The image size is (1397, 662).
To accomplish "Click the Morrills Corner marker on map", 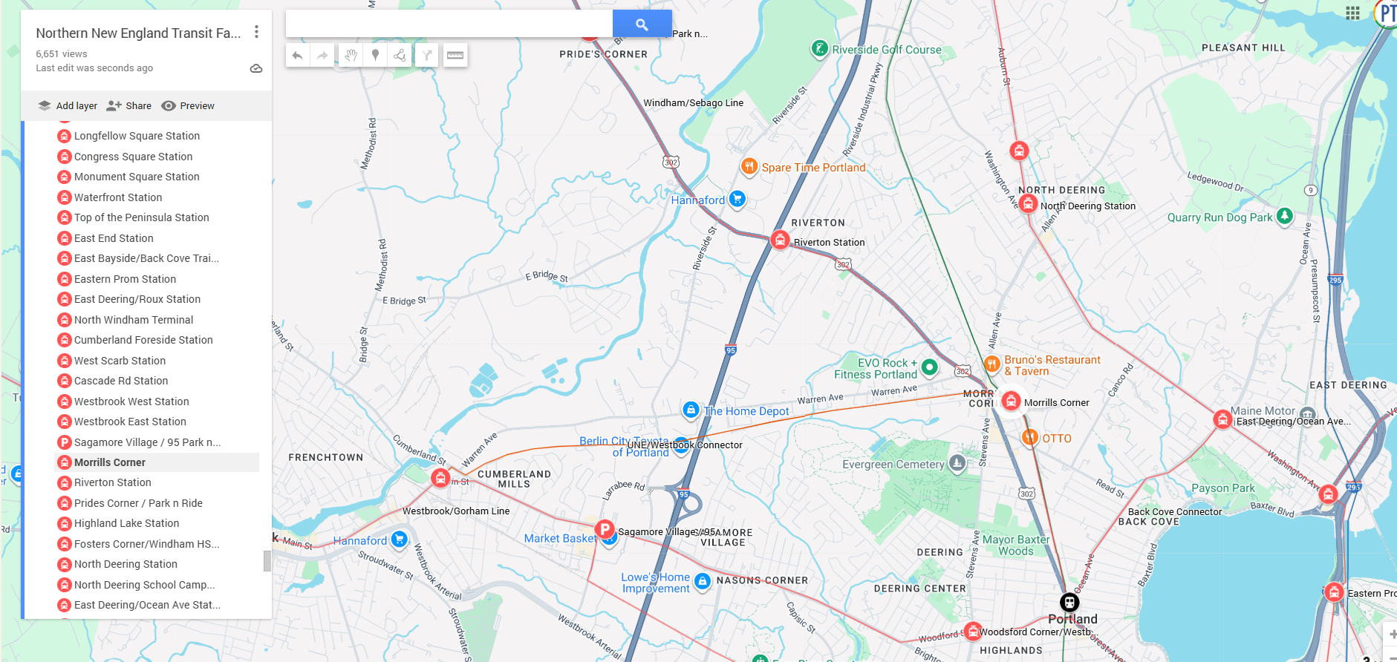I will pos(1011,402).
